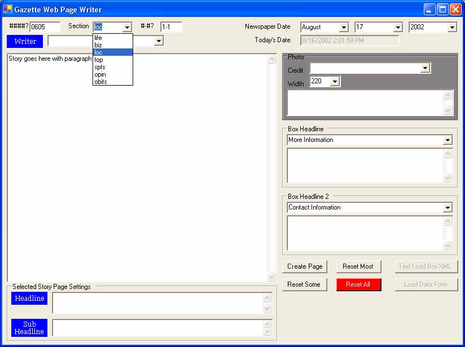The image size is (465, 347).
Task: Open the August month dropdown
Action: click(x=344, y=27)
